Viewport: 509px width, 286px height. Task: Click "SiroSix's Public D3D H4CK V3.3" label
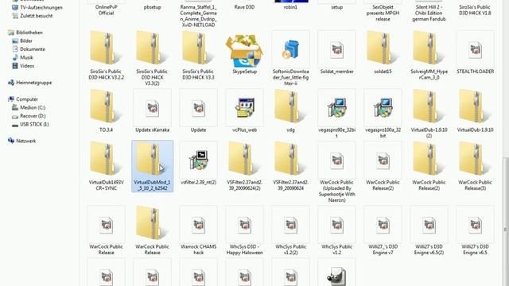pos(198,74)
